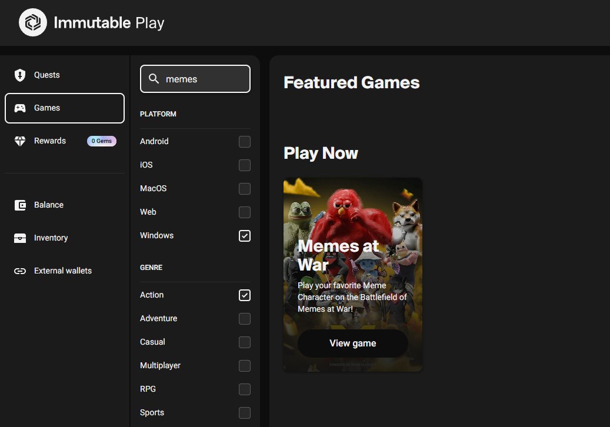Click the 0 Gems badge

click(x=102, y=141)
